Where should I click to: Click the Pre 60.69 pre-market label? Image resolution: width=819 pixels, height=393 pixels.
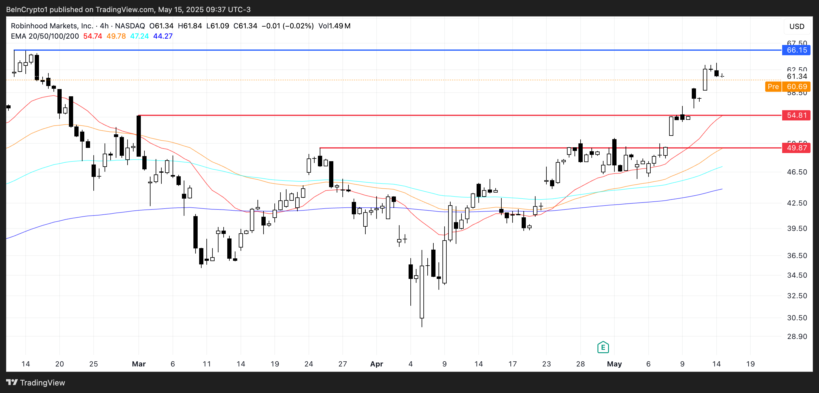click(x=788, y=86)
